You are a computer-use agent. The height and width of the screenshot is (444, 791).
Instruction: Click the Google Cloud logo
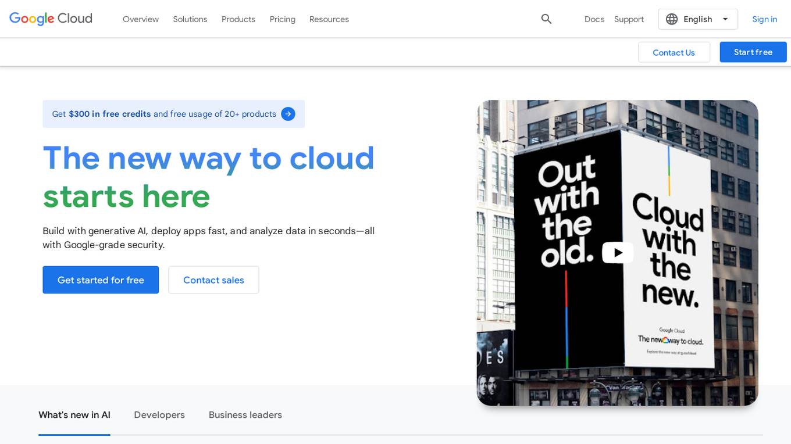(51, 19)
